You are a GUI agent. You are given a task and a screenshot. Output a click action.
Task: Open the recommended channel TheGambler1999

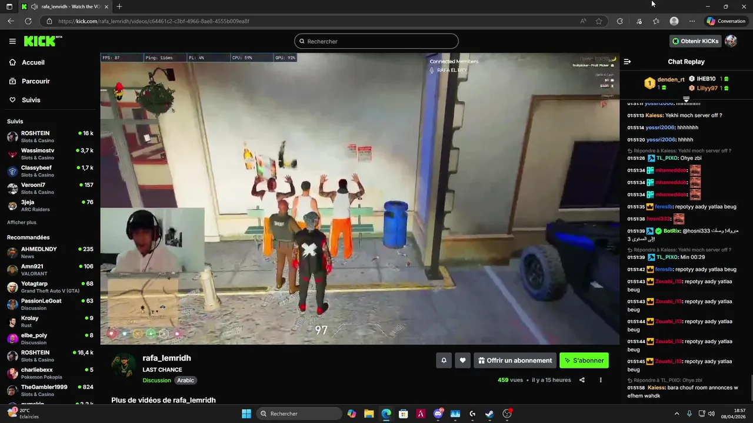point(50,390)
